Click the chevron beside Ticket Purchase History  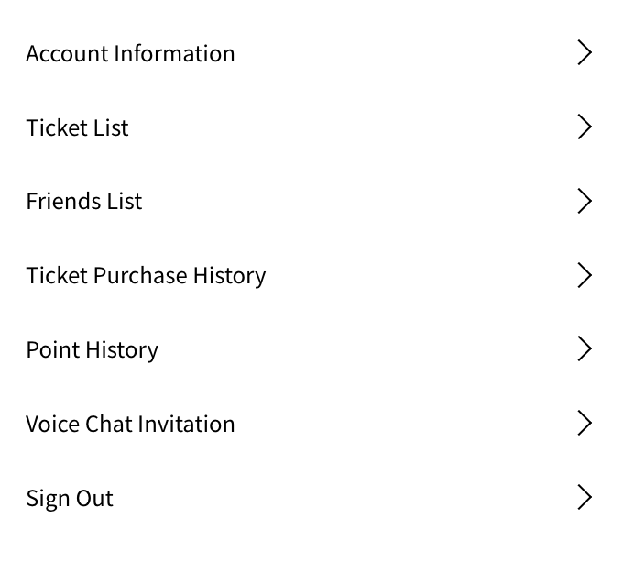click(585, 275)
